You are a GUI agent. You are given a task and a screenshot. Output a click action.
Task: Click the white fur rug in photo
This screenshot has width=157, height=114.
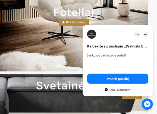pyautogui.click(x=33, y=61)
